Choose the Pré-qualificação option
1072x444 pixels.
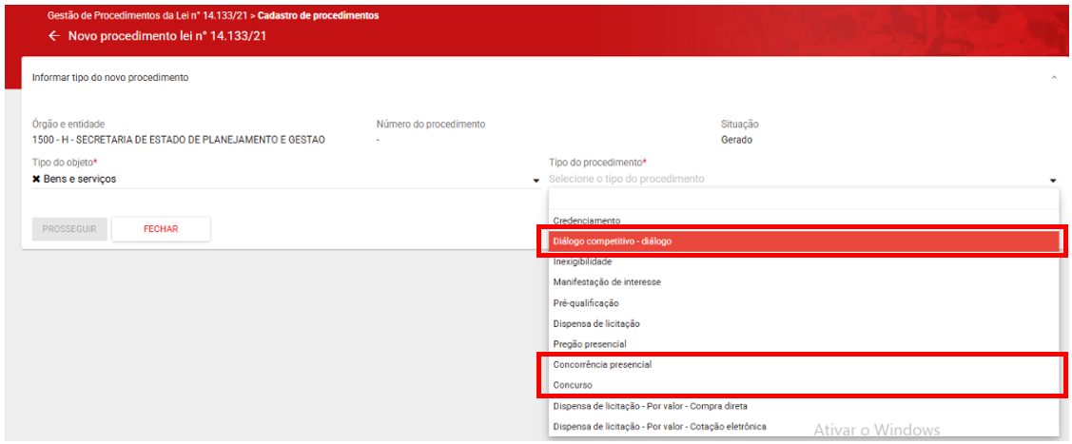(586, 303)
